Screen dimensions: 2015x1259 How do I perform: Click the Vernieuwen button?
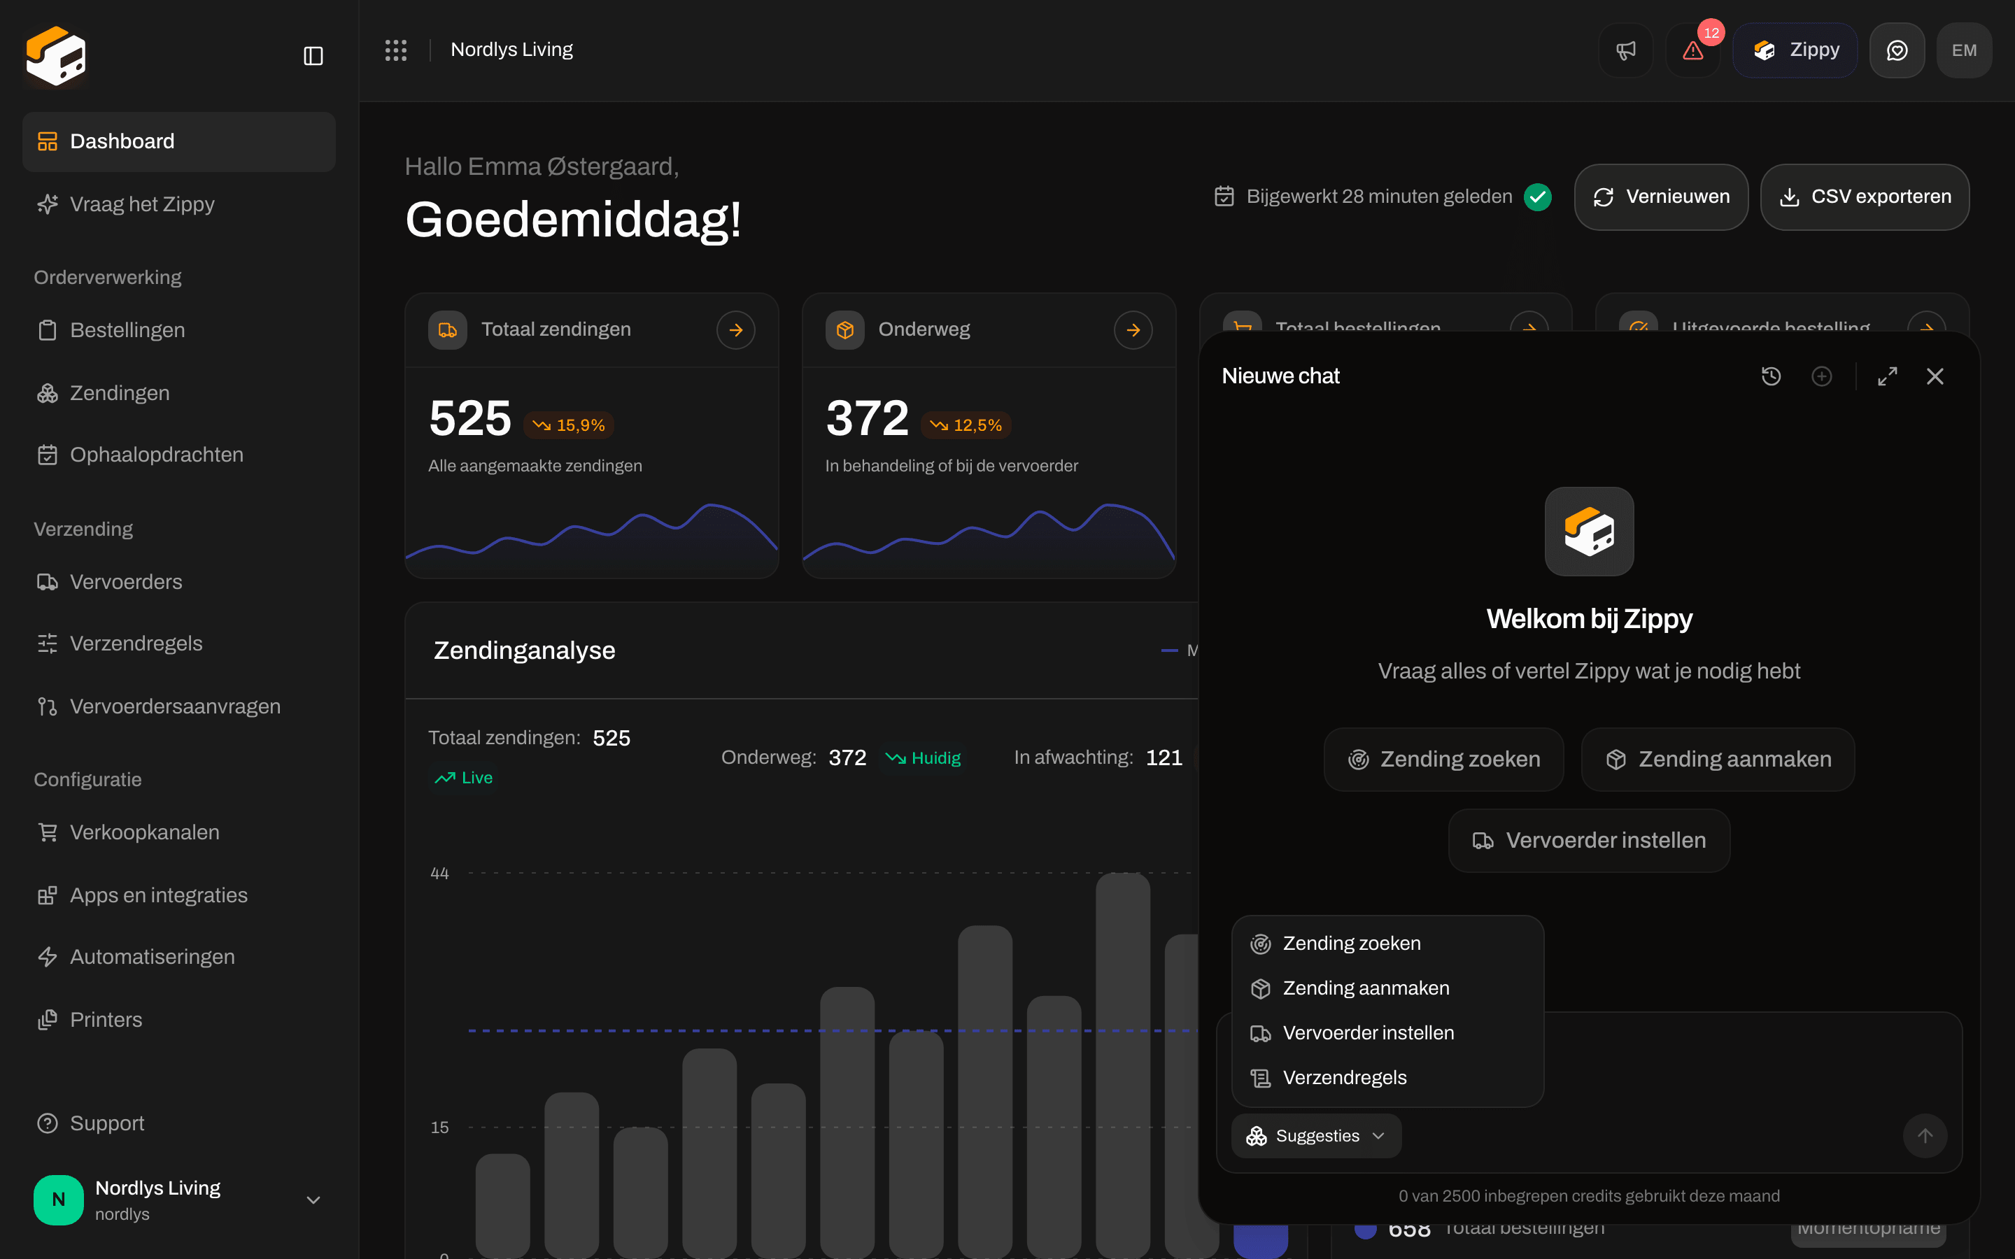pos(1661,197)
